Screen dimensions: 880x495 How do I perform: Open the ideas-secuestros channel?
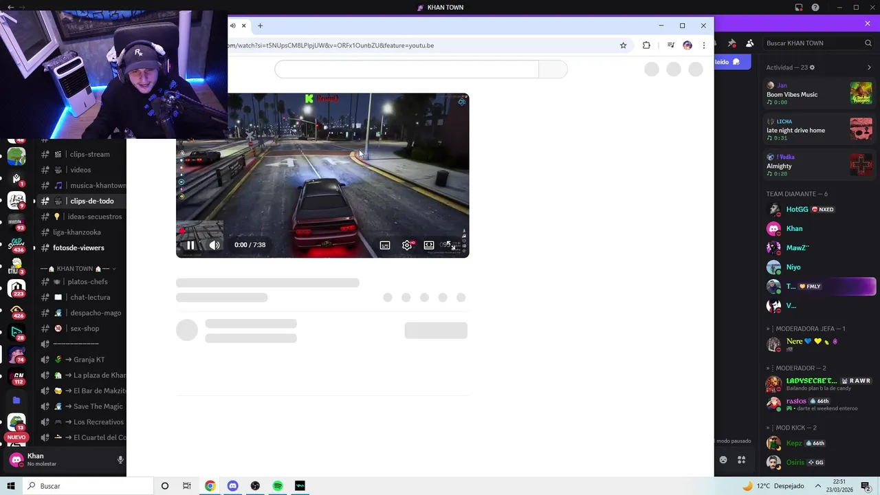click(x=94, y=217)
